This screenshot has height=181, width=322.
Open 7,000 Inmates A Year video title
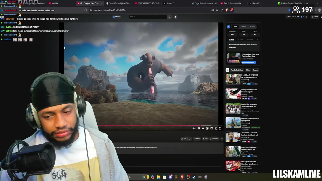249,134
